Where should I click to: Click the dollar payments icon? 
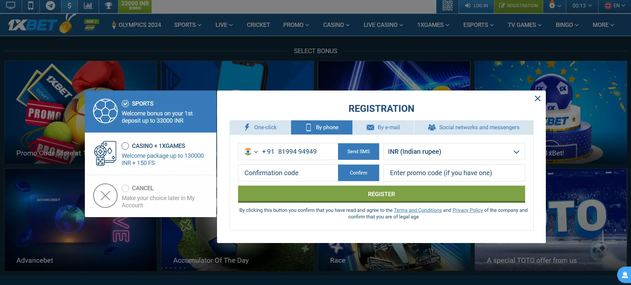[x=69, y=6]
